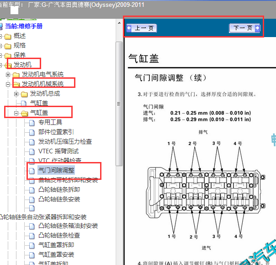Click the VTEC 摇臂测试 document icon
Screen dimensions: 276x265
coord(32,151)
